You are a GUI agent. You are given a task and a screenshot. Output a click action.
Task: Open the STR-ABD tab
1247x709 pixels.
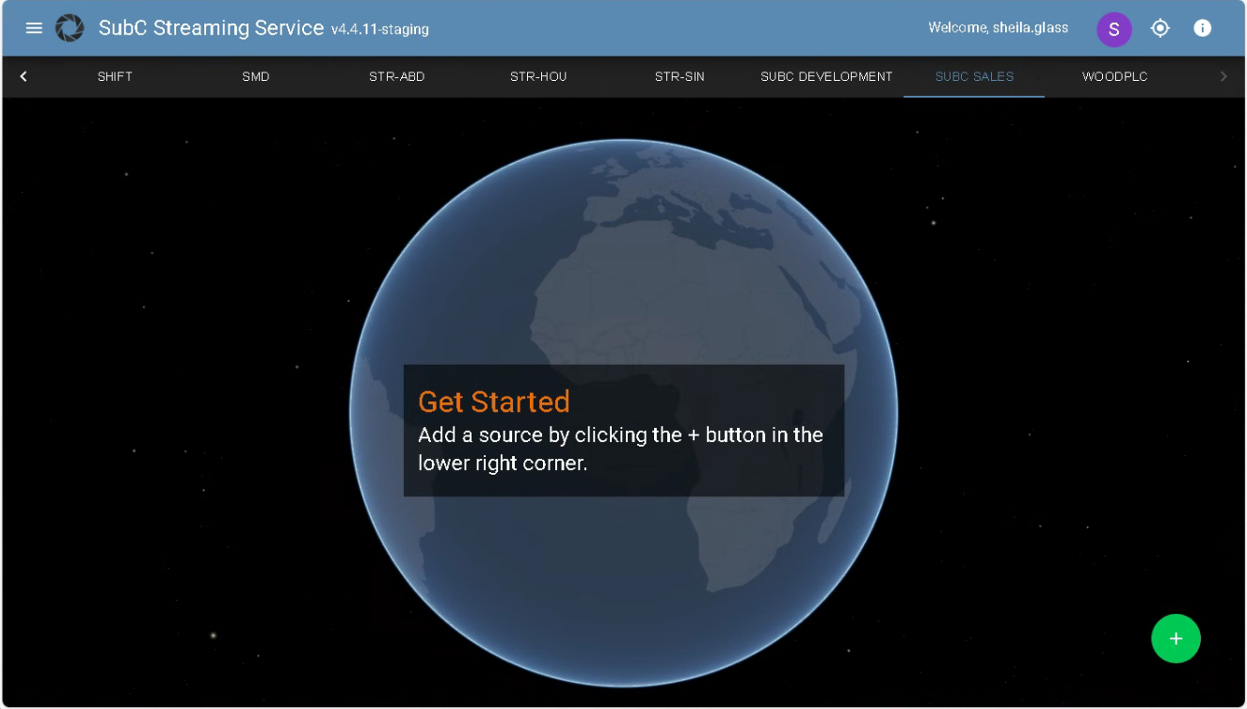396,77
